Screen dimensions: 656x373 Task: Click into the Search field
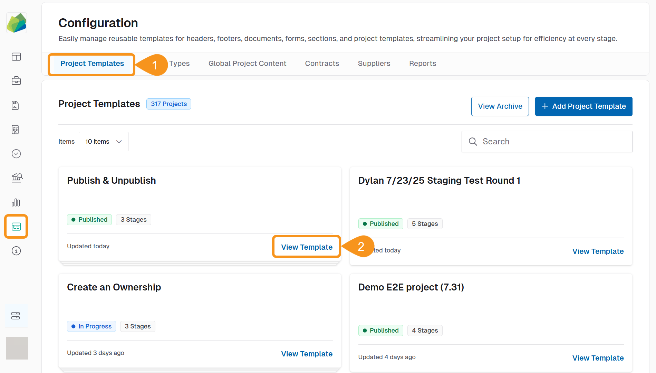(x=552, y=142)
